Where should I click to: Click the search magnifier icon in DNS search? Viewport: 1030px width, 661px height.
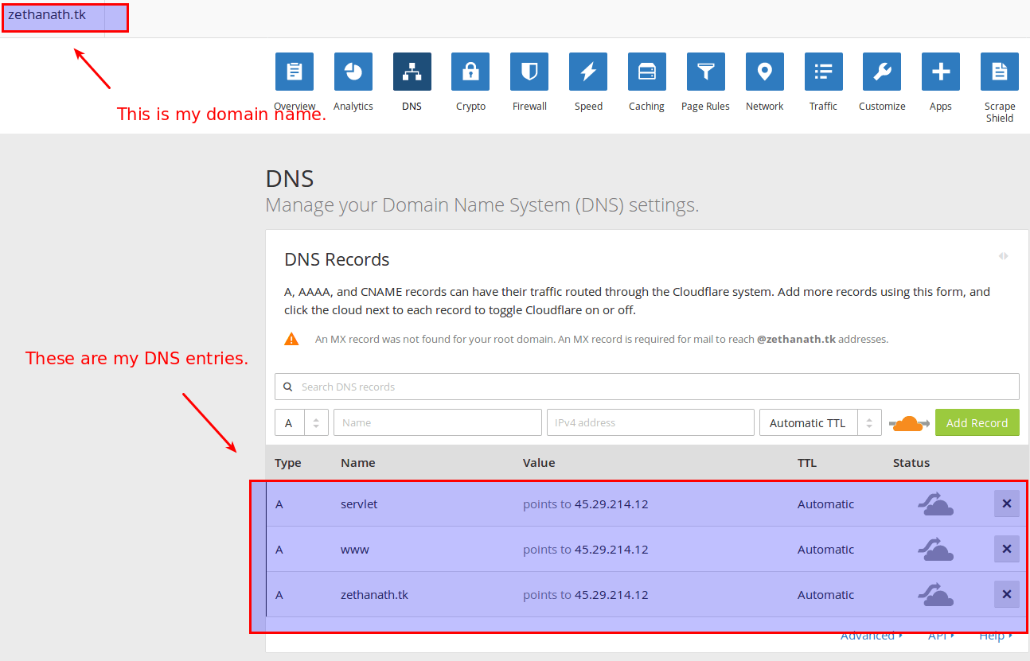coord(288,387)
